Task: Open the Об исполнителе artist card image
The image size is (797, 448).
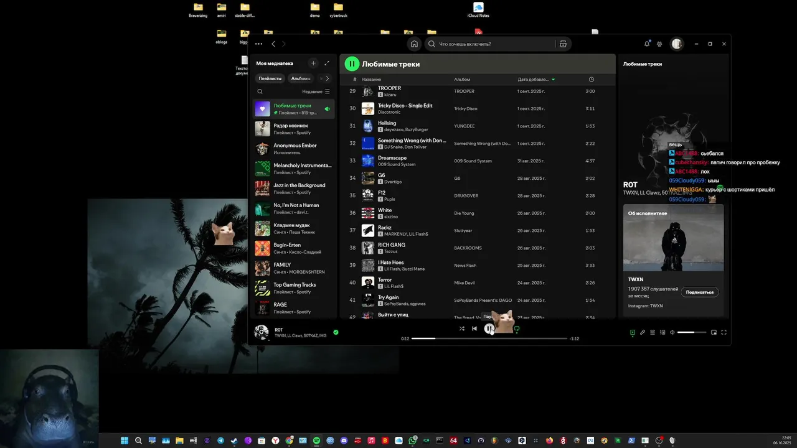Action: 673,239
